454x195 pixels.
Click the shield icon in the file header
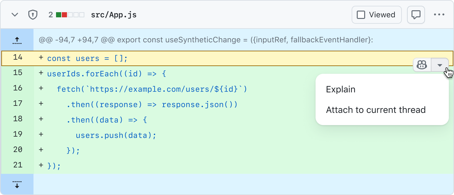[x=33, y=14]
